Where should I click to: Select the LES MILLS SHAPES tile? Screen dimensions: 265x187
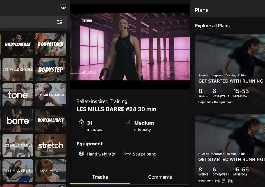(18, 70)
